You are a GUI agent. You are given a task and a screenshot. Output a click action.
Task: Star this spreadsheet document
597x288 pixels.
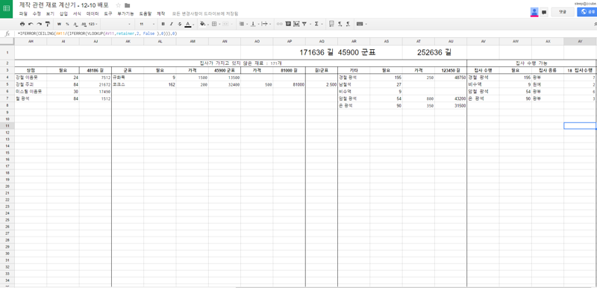[119, 5]
